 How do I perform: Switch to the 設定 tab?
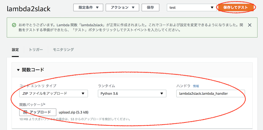[x=15, y=50]
